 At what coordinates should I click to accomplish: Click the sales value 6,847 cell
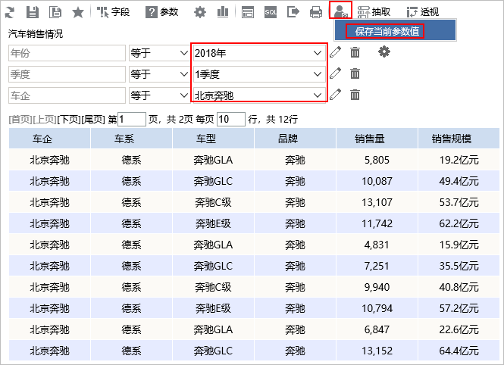(377, 329)
